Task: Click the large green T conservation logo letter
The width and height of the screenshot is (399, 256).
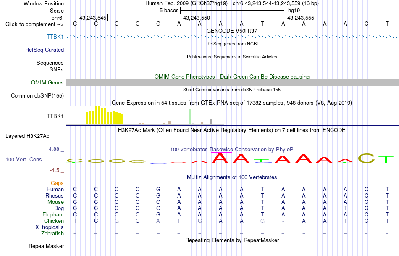Action: tap(387, 159)
